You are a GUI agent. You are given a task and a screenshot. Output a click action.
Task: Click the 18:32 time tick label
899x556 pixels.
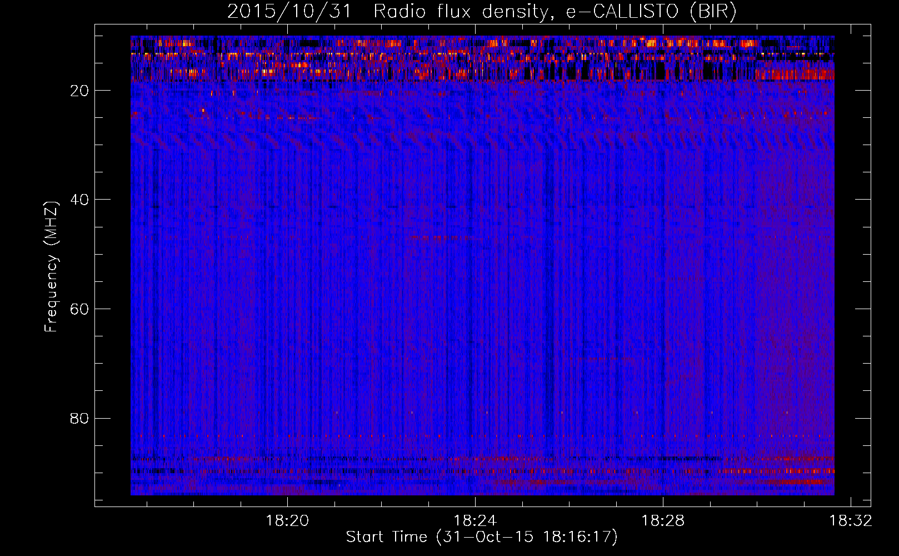[850, 521]
